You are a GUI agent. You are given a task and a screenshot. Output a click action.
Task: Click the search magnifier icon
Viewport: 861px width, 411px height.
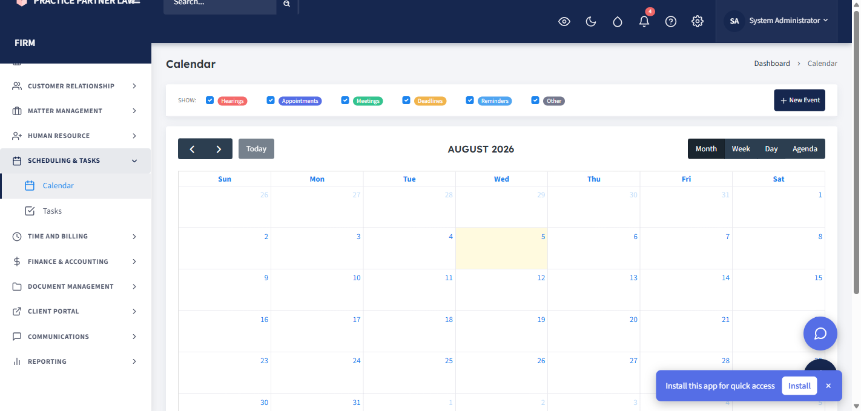coord(286,4)
